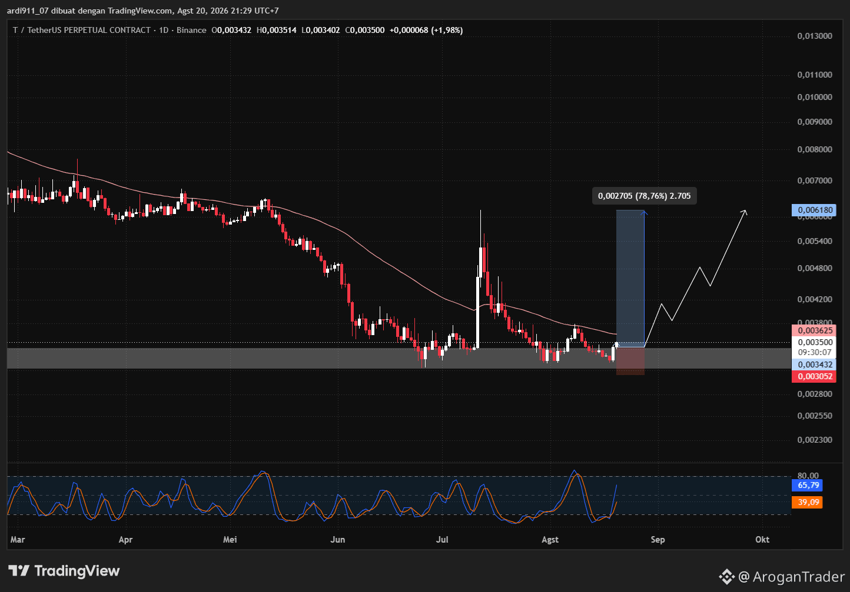Screen dimensions: 850x592
Task: Click the 0,007000 price axis label
Action: 815,180
